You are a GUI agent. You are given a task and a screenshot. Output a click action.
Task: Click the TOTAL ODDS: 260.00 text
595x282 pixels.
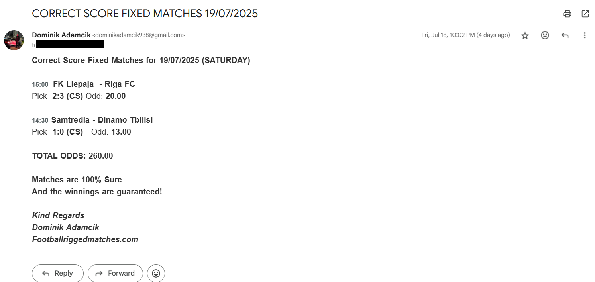(x=73, y=156)
